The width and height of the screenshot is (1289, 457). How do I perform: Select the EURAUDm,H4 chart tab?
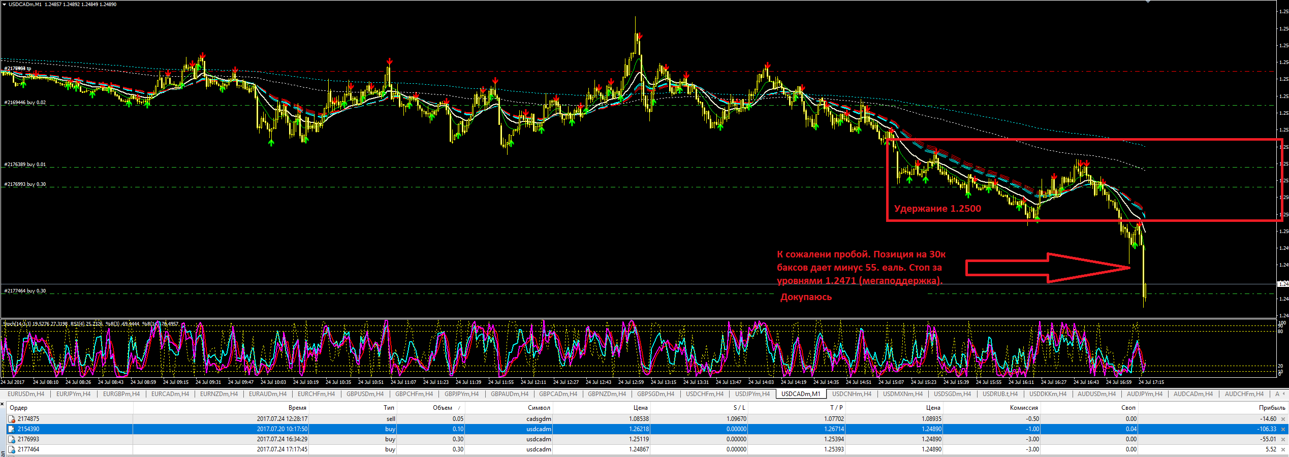pos(268,394)
